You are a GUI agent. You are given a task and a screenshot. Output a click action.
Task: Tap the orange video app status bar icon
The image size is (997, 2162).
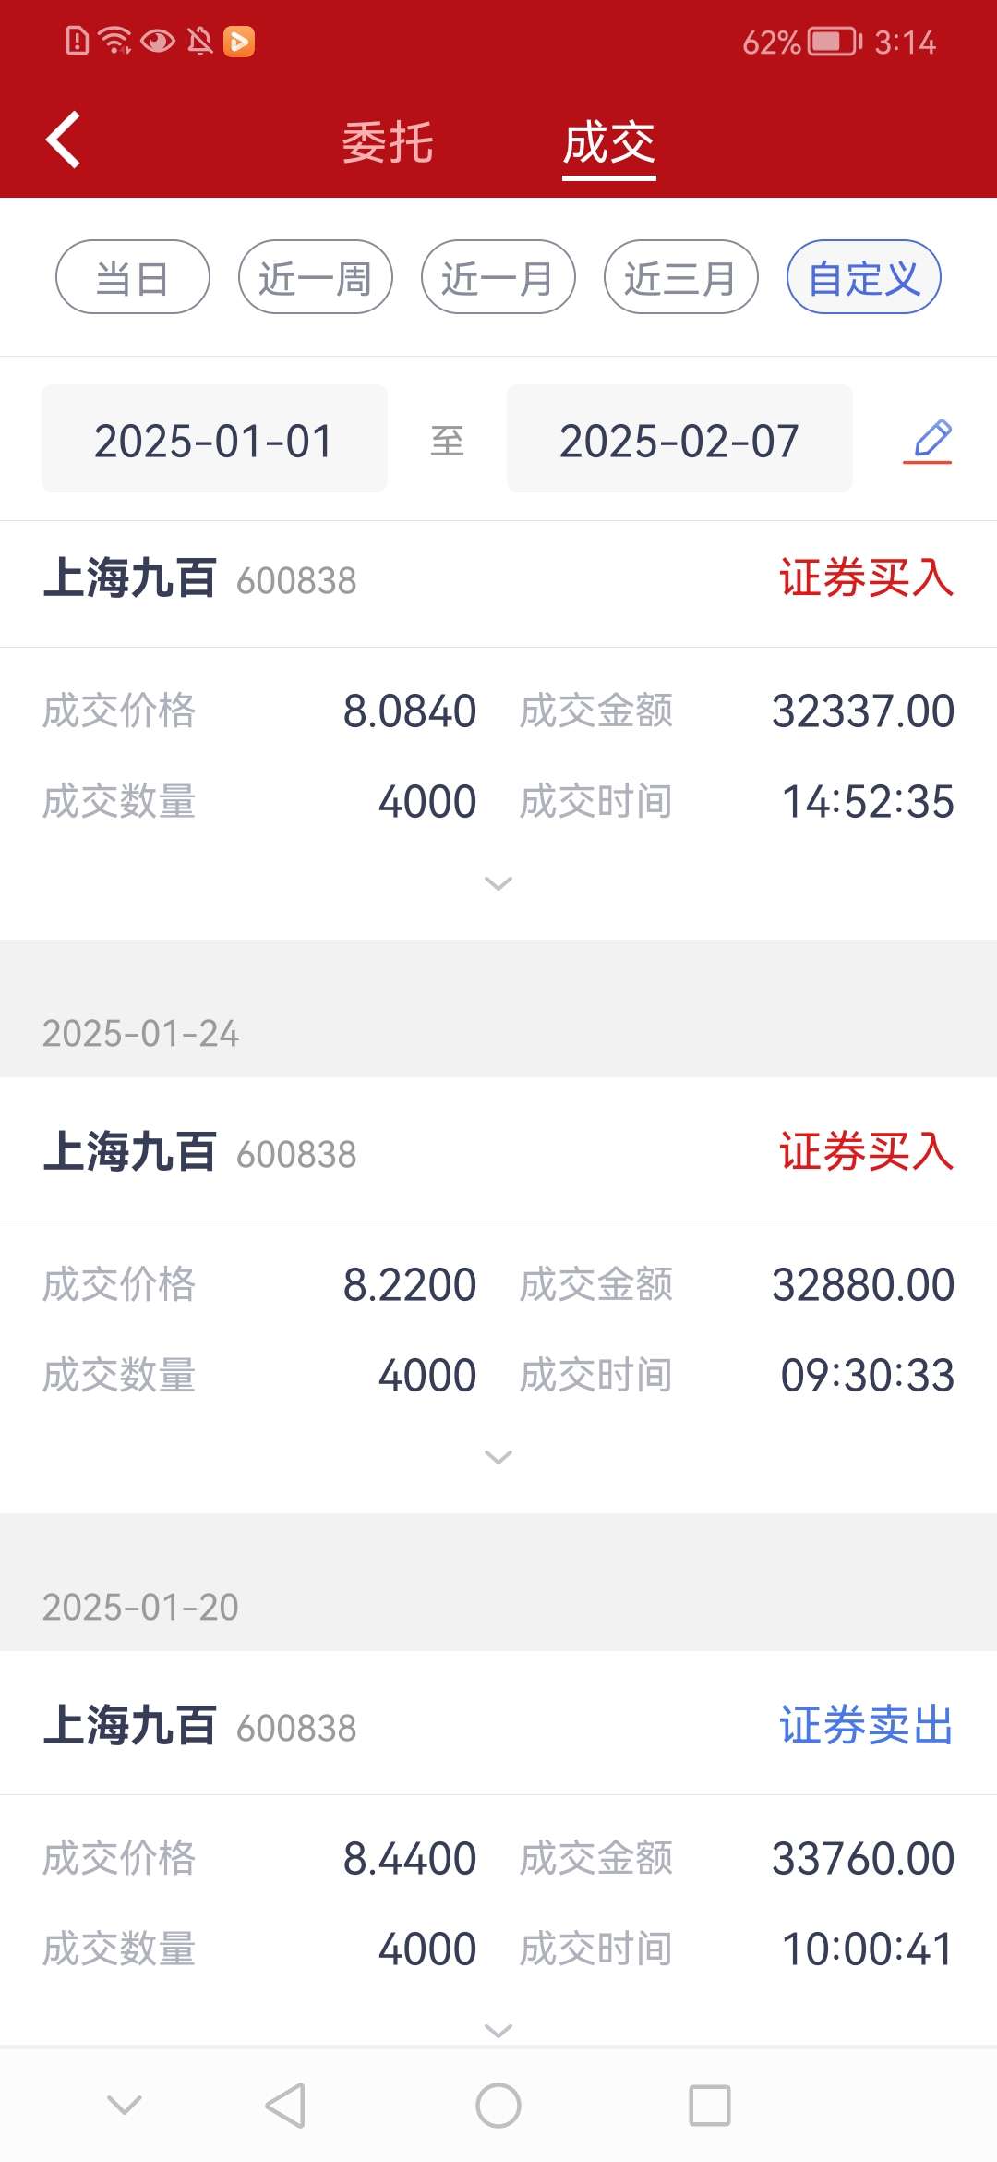(239, 42)
